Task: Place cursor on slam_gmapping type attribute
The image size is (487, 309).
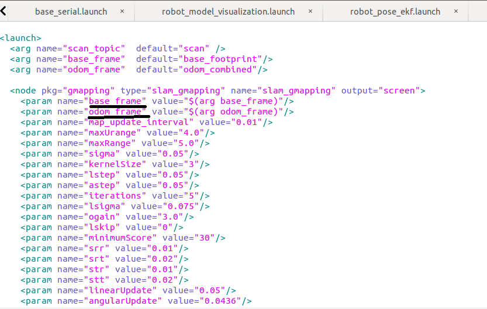Action: [186, 91]
